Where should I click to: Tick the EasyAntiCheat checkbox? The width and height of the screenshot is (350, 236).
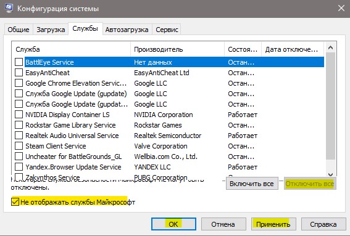[19, 73]
